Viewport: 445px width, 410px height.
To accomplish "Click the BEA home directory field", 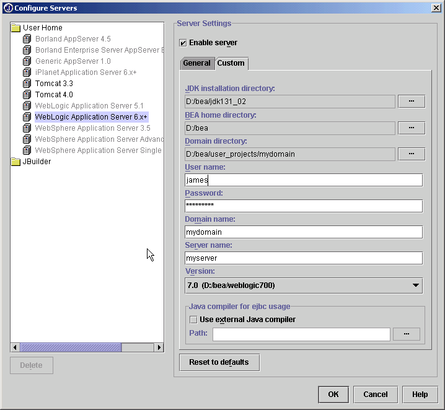I will (290, 128).
